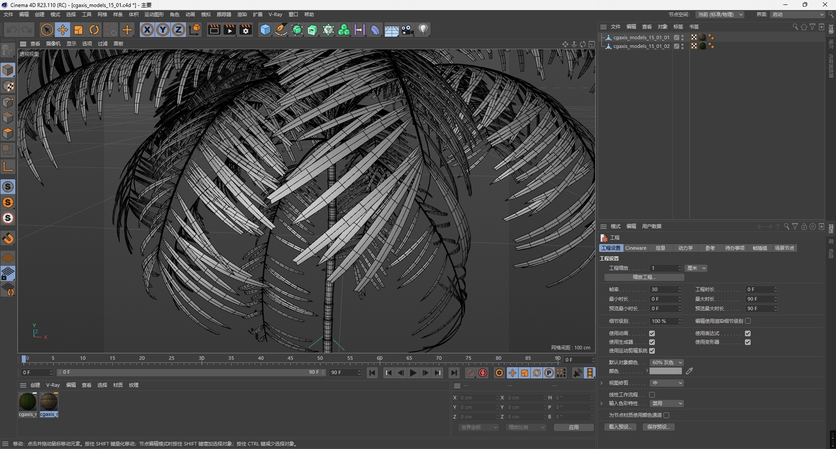Screen dimensions: 836x449
Task: Click the 载入预设 button
Action: tap(619, 427)
